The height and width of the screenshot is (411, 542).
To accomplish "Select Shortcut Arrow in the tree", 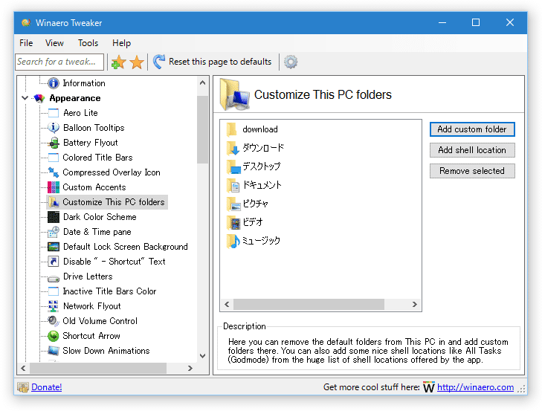I will point(91,336).
